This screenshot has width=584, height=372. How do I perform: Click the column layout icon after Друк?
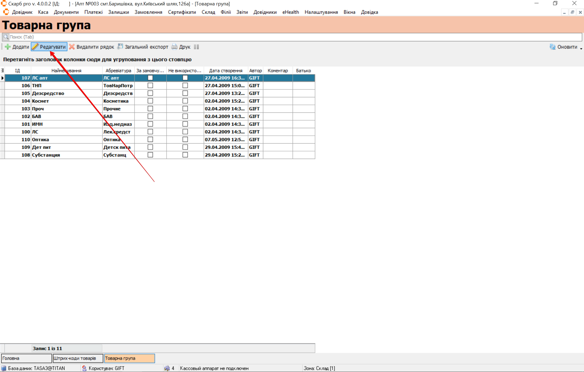[x=196, y=47]
